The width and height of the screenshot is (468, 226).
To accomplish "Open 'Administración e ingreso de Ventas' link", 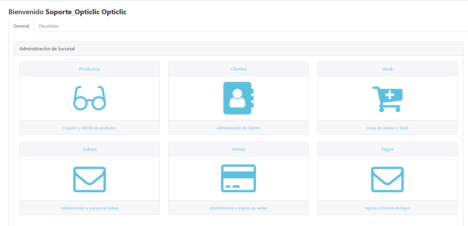I will click(x=238, y=208).
